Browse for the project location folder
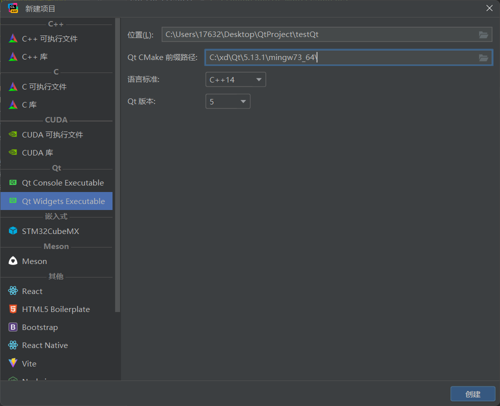500x406 pixels. tap(483, 35)
